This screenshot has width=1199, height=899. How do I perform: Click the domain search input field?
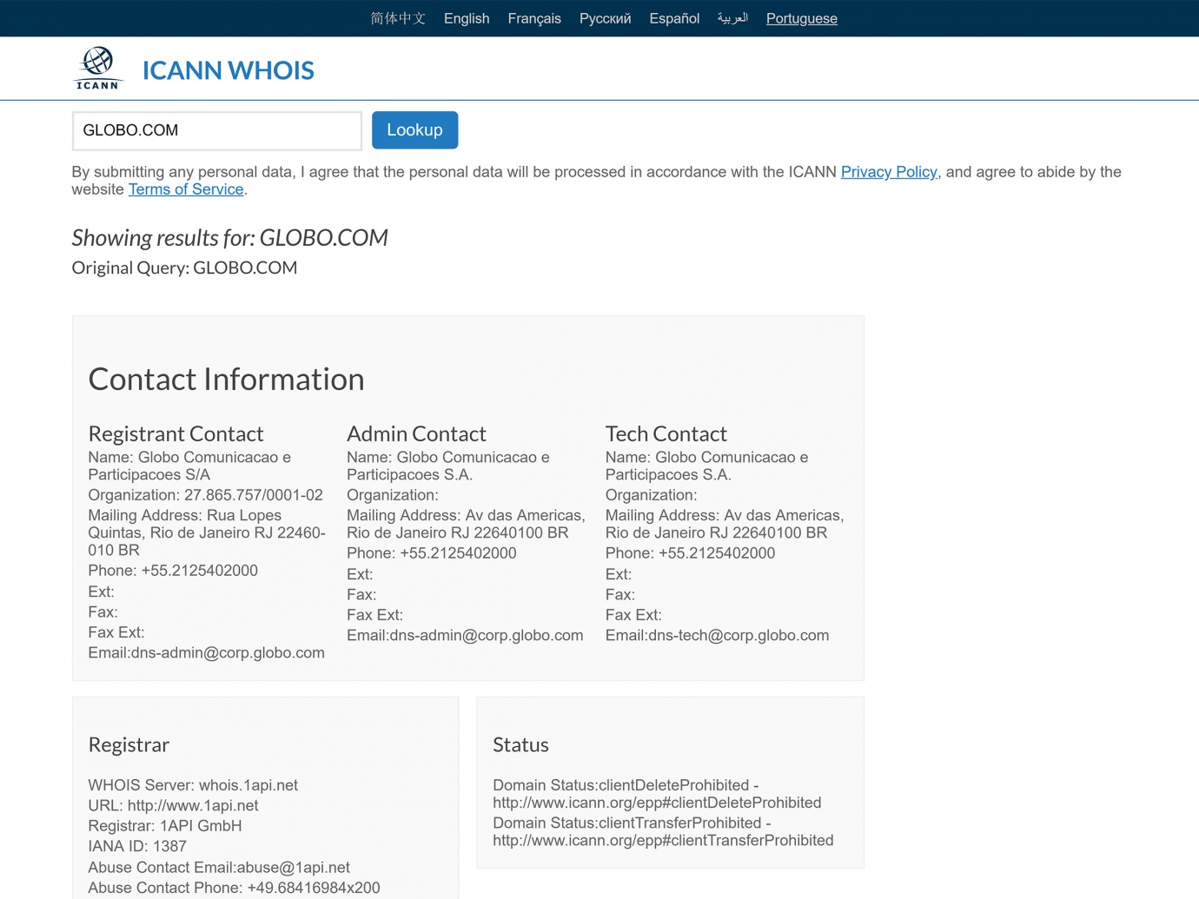click(216, 130)
